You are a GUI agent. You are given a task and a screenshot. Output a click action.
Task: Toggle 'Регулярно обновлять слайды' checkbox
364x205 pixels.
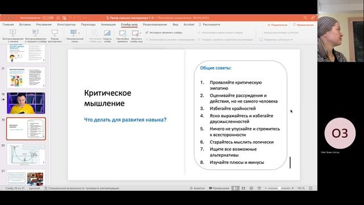[147, 32]
